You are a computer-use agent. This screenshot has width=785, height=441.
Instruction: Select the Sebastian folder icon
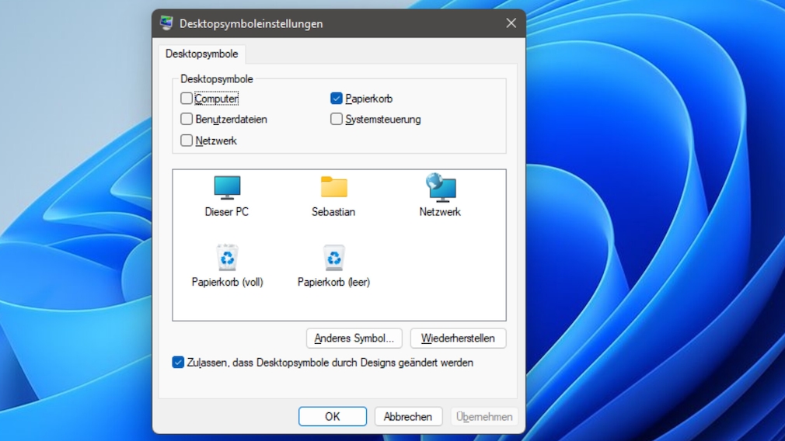click(x=334, y=187)
